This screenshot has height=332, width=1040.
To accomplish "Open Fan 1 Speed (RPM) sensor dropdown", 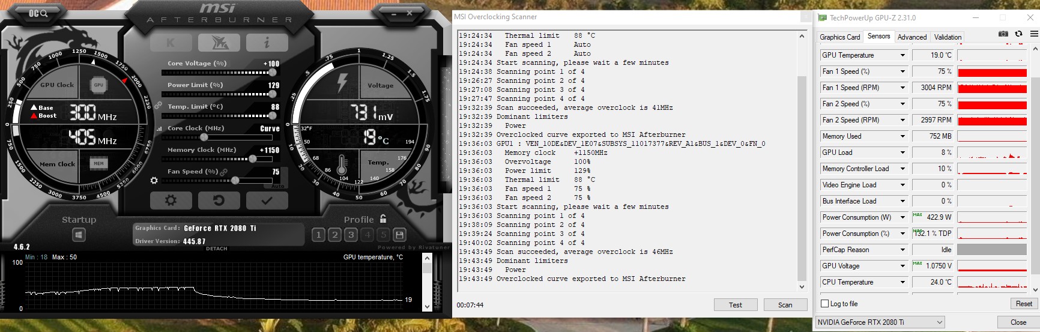I will (x=902, y=88).
